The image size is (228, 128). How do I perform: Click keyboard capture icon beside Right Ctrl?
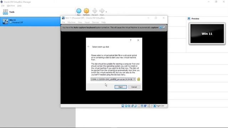point(155,106)
